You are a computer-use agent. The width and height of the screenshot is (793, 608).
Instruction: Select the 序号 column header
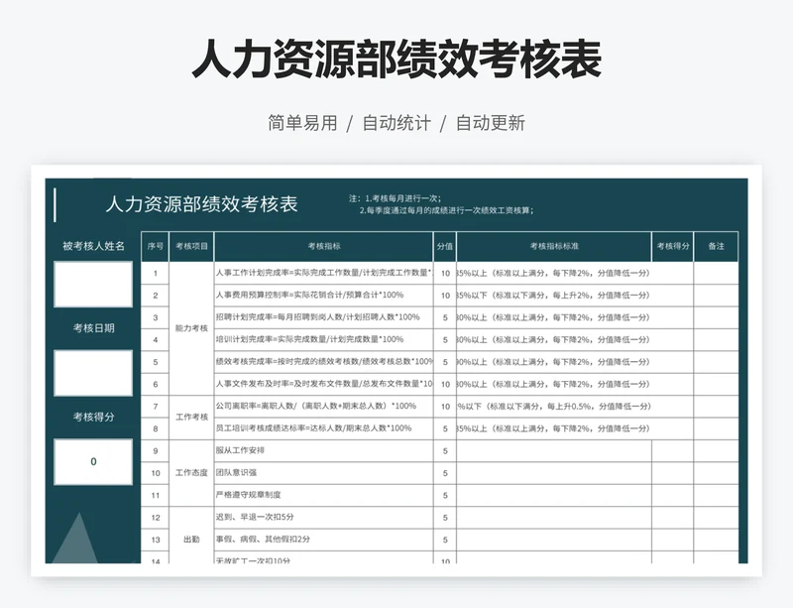tap(156, 247)
